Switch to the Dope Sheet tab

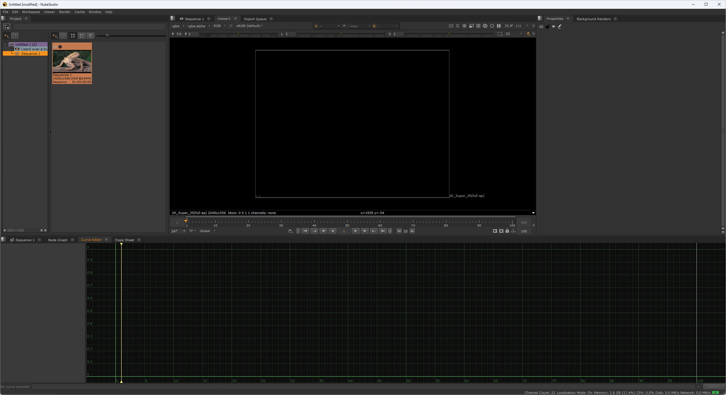click(125, 240)
